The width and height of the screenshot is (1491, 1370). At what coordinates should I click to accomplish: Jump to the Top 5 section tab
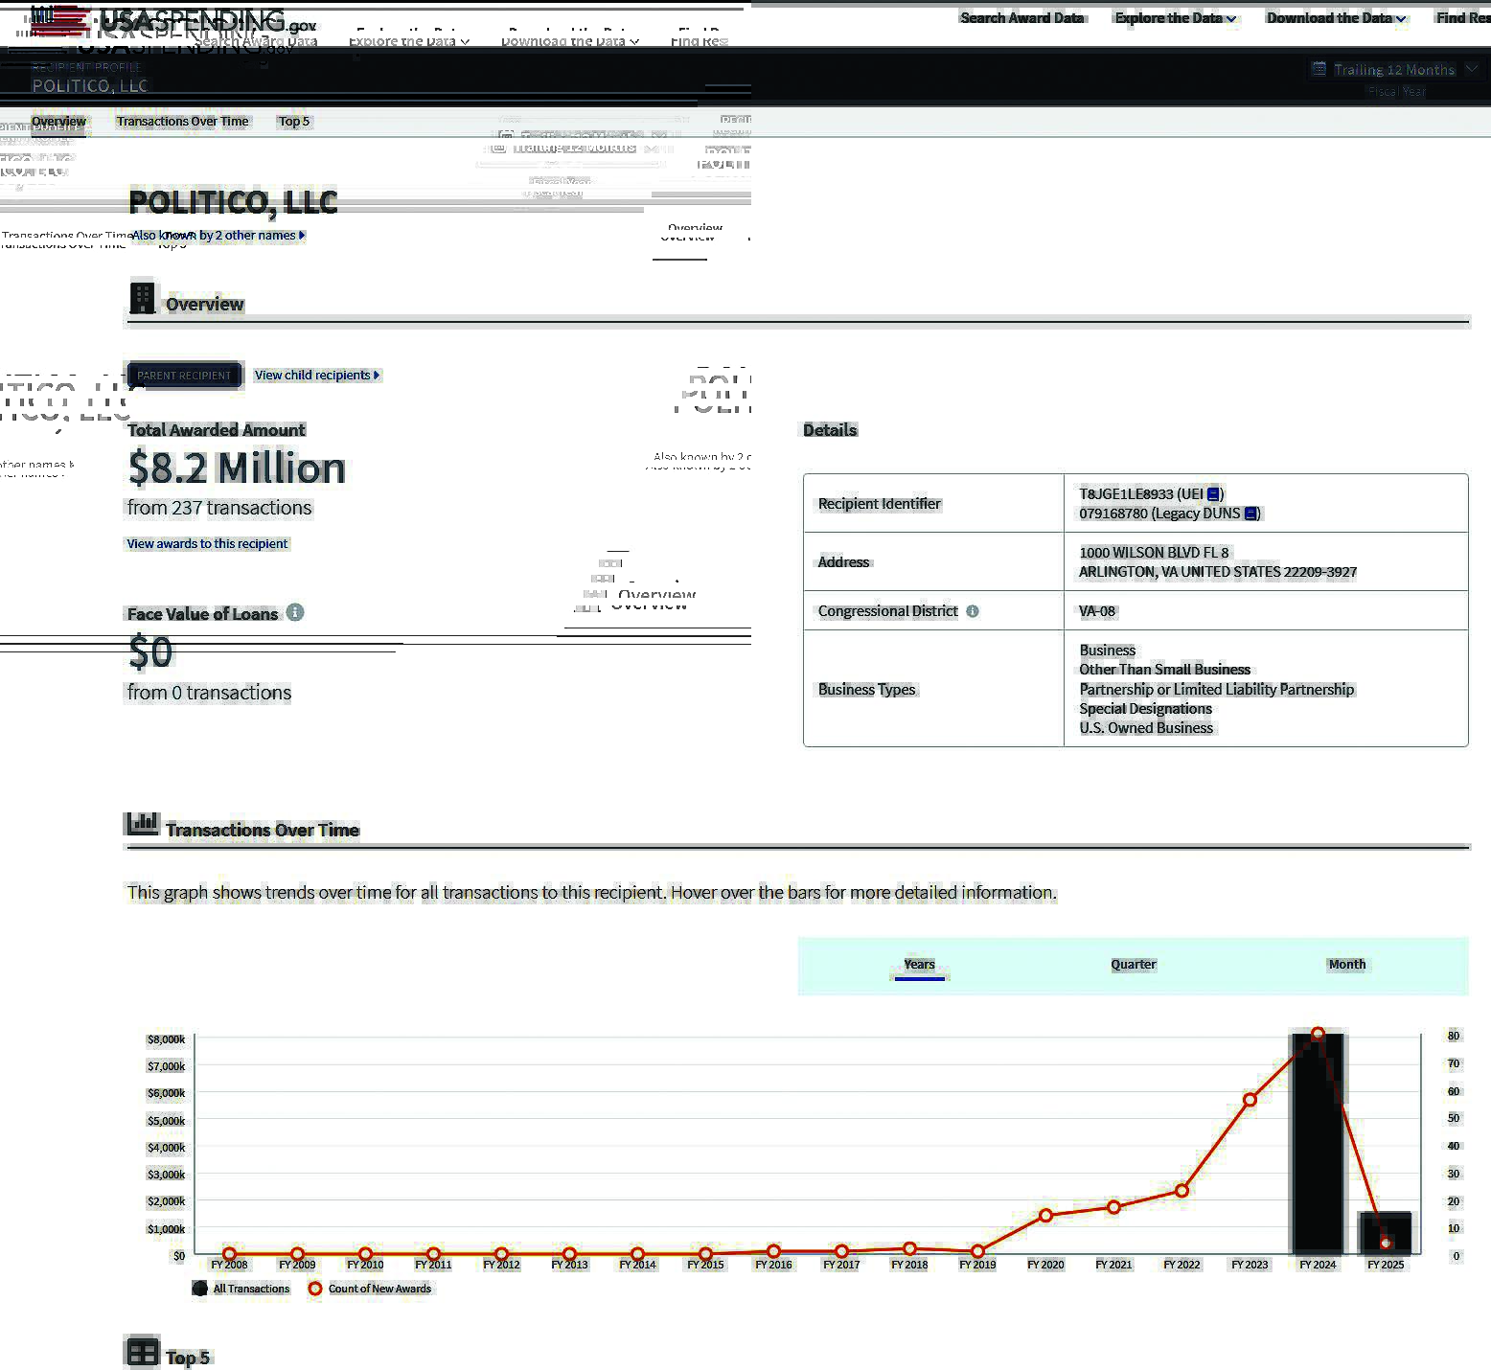click(294, 122)
